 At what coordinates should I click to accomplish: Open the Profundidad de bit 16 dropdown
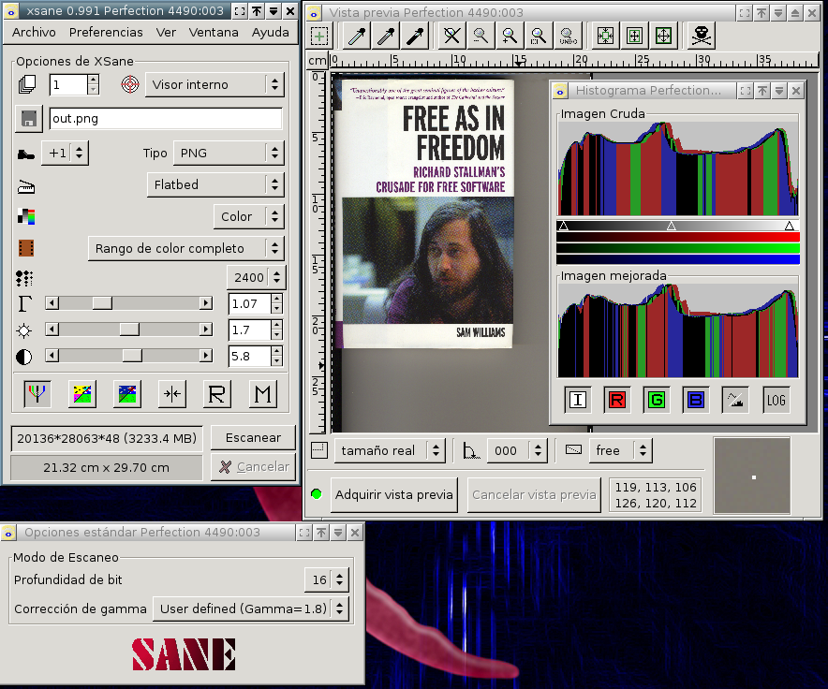coord(327,579)
